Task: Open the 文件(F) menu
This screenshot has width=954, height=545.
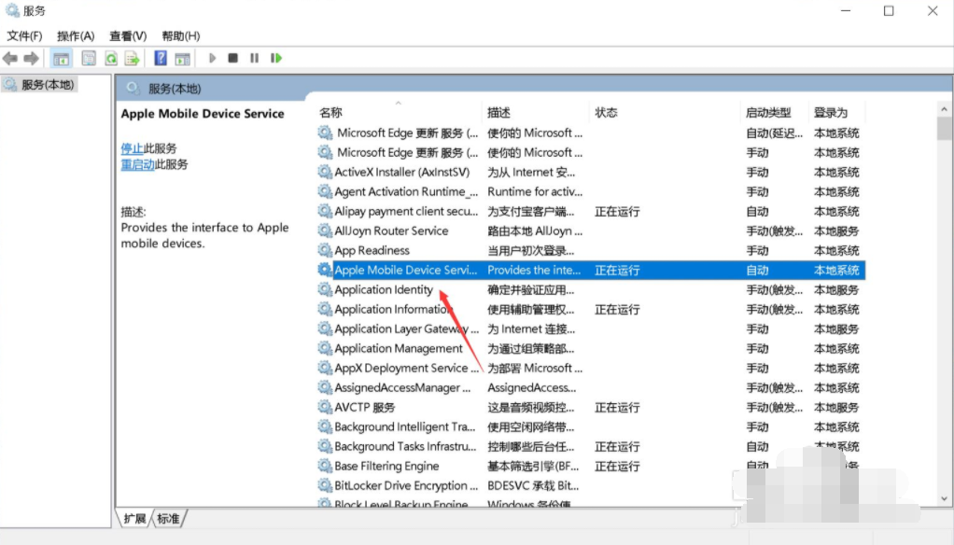Action: point(25,35)
